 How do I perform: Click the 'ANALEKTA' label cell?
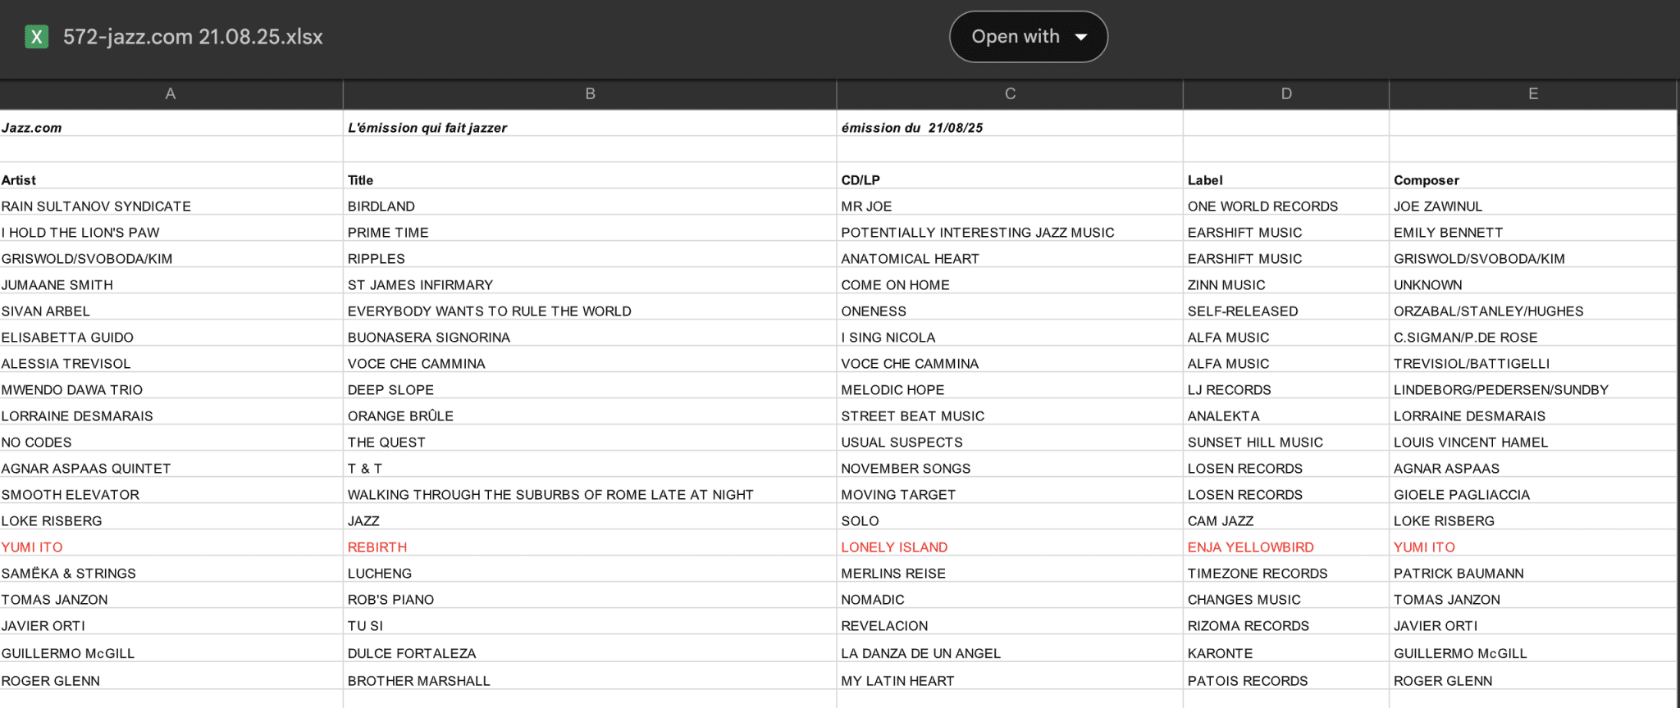point(1286,412)
